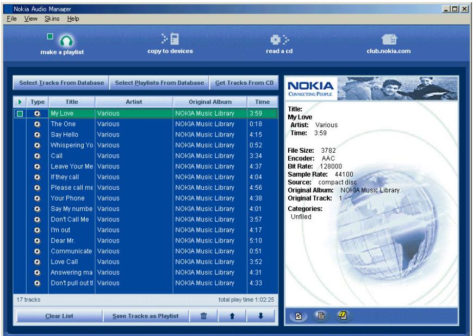Switch to Select Tracks From Database tab

tap(61, 83)
